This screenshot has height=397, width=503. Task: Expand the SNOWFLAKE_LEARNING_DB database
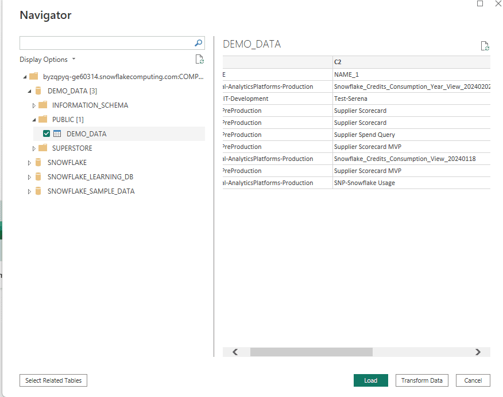tap(29, 177)
